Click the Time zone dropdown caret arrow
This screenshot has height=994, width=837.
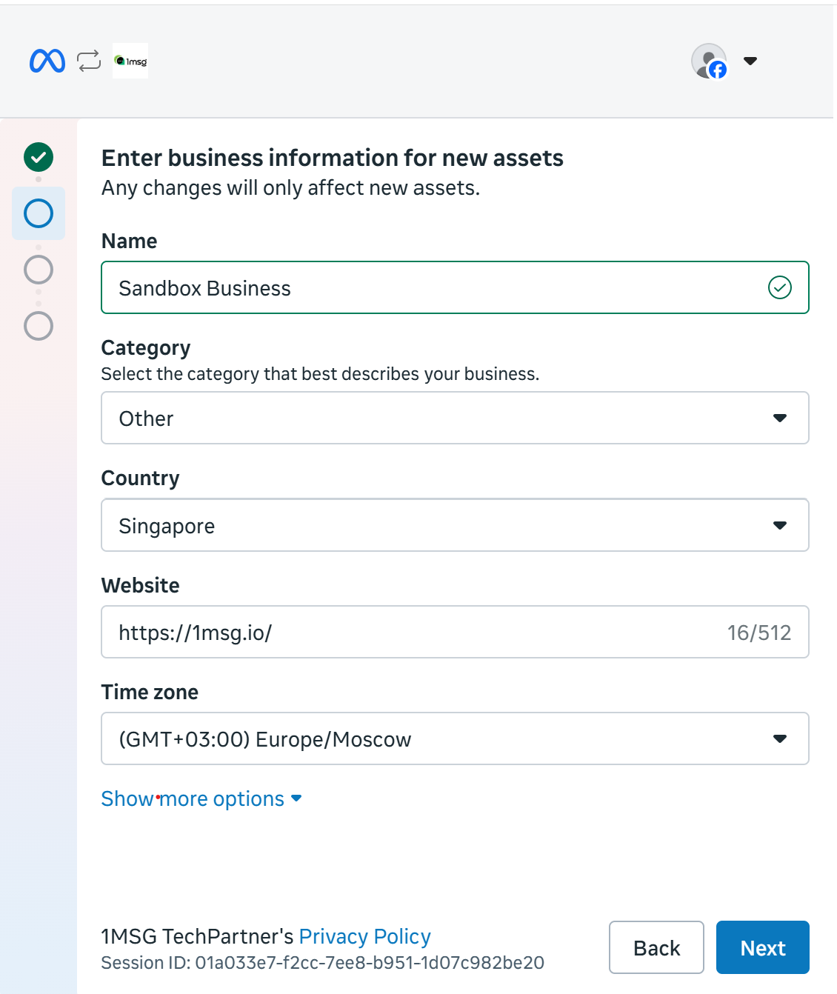click(x=780, y=738)
